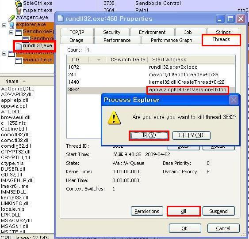249x239 pixels.
Task: Sort DLL list by Name column
Action: click(x=12, y=81)
